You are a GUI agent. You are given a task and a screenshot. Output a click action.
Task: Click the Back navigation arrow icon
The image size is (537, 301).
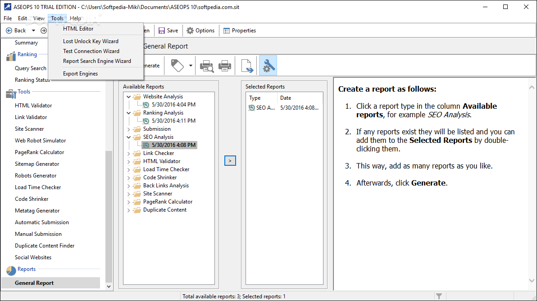click(x=9, y=31)
